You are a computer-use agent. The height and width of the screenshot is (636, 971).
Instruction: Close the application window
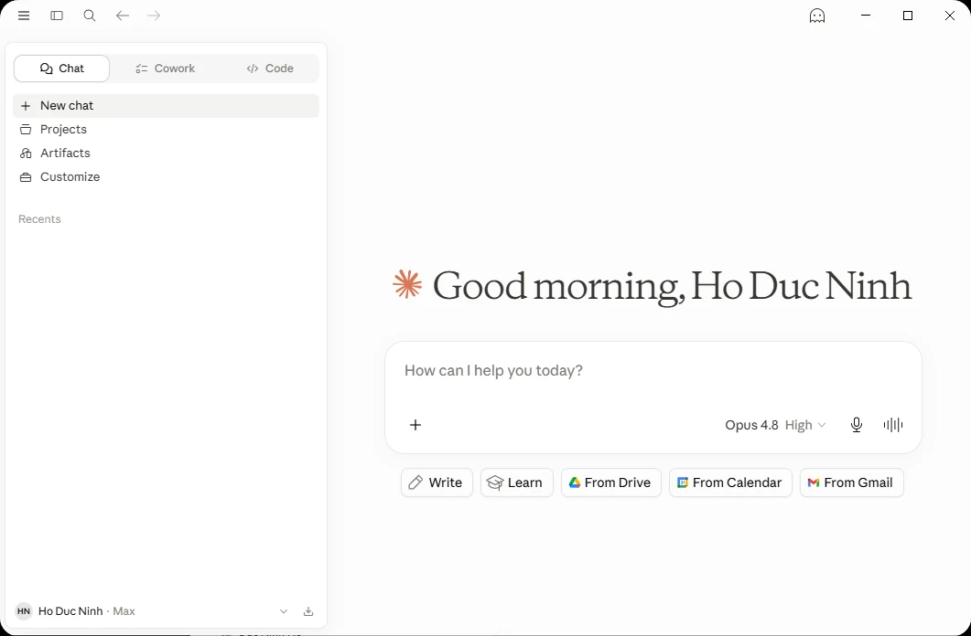949,16
